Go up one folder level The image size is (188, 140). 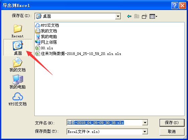[137, 16]
